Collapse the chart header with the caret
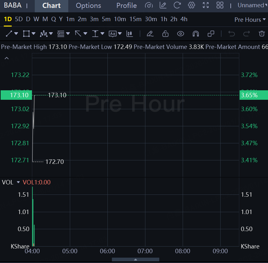This screenshot has width=268, height=263. [x=7, y=58]
